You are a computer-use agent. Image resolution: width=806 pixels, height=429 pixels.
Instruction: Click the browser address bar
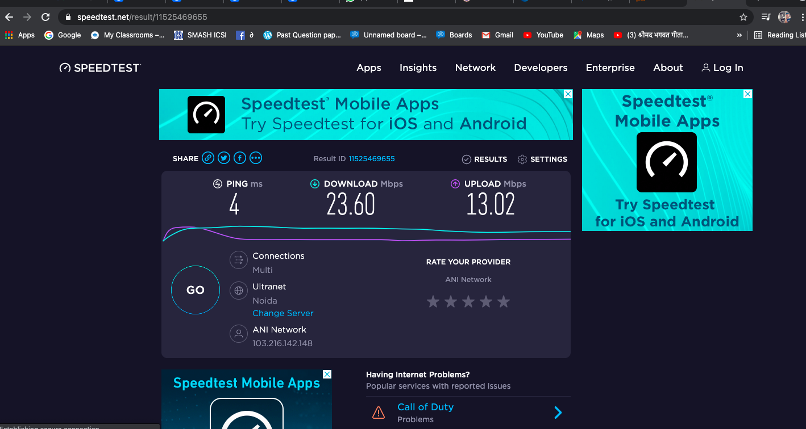click(x=398, y=17)
